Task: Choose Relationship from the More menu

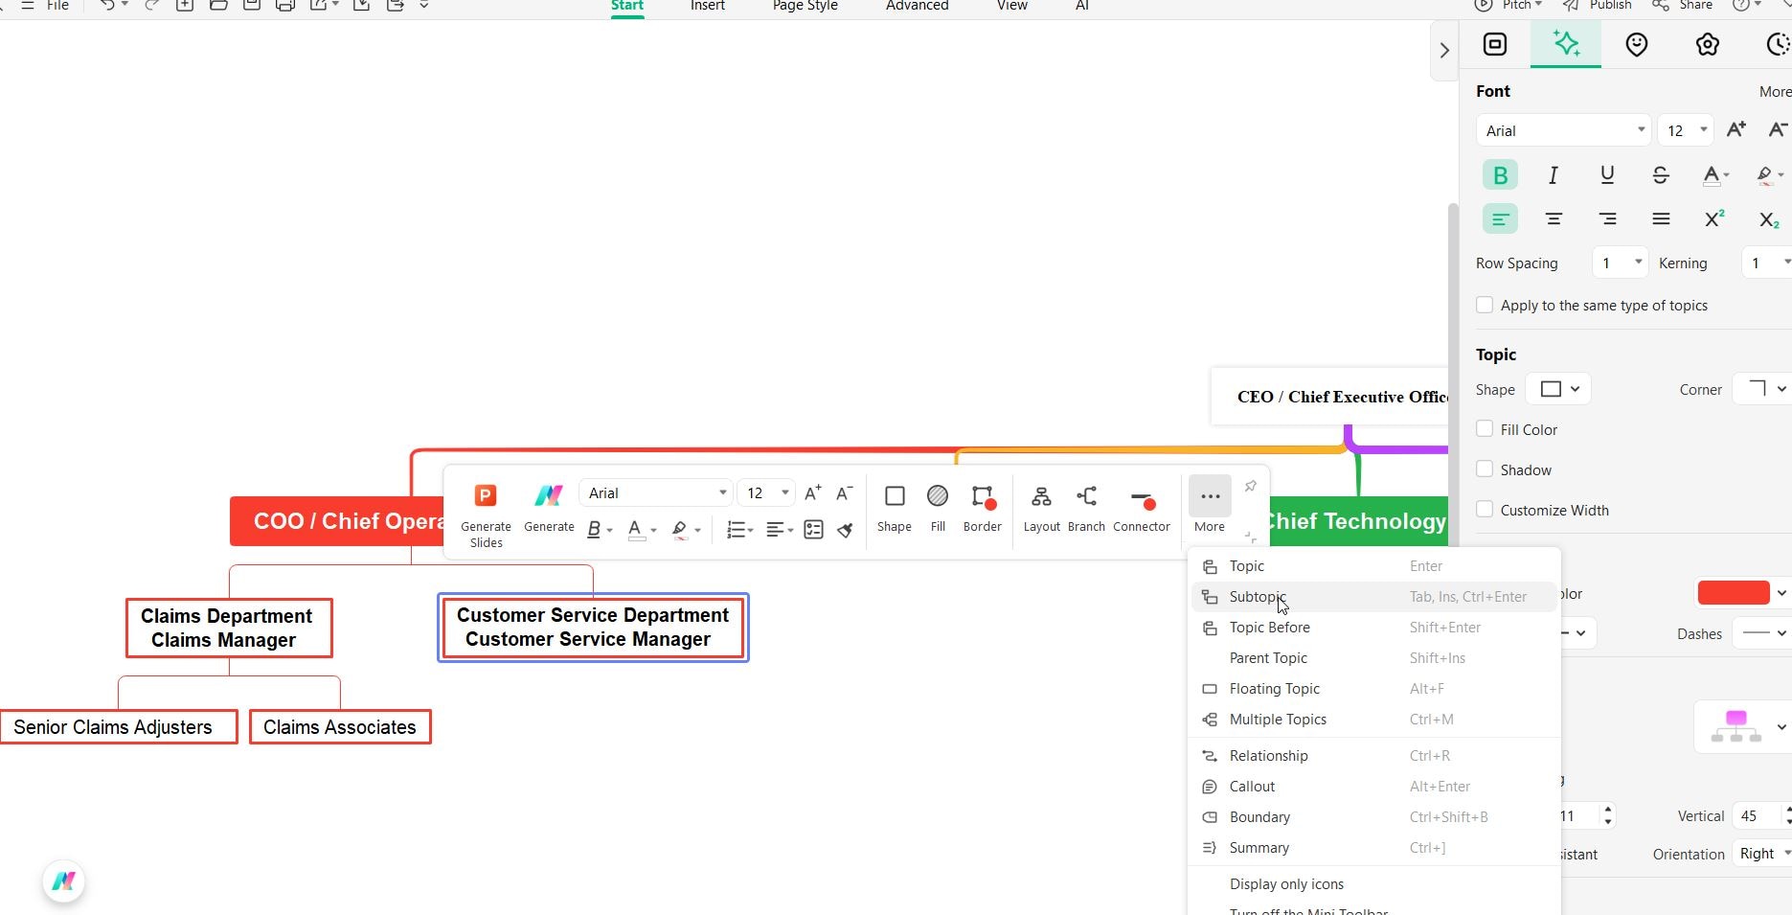Action: (1373, 756)
